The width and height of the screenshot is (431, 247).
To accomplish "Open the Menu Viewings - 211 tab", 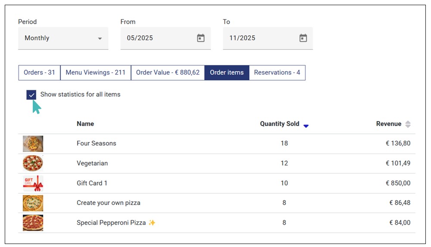I will (x=95, y=73).
